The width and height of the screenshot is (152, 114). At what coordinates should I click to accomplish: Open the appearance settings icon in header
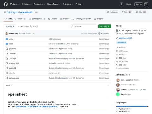(146, 4)
